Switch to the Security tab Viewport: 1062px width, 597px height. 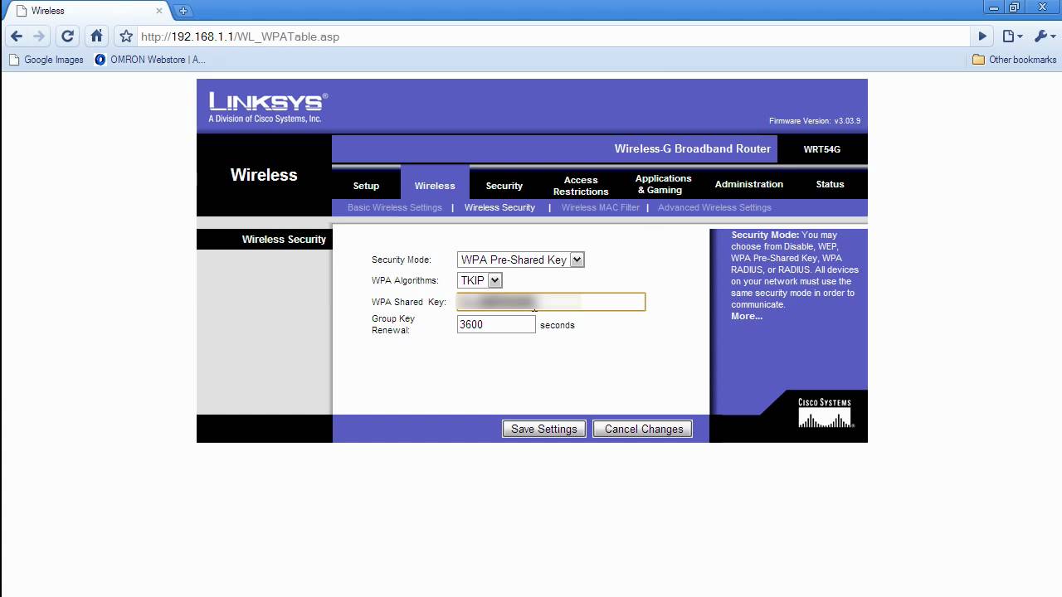click(504, 186)
